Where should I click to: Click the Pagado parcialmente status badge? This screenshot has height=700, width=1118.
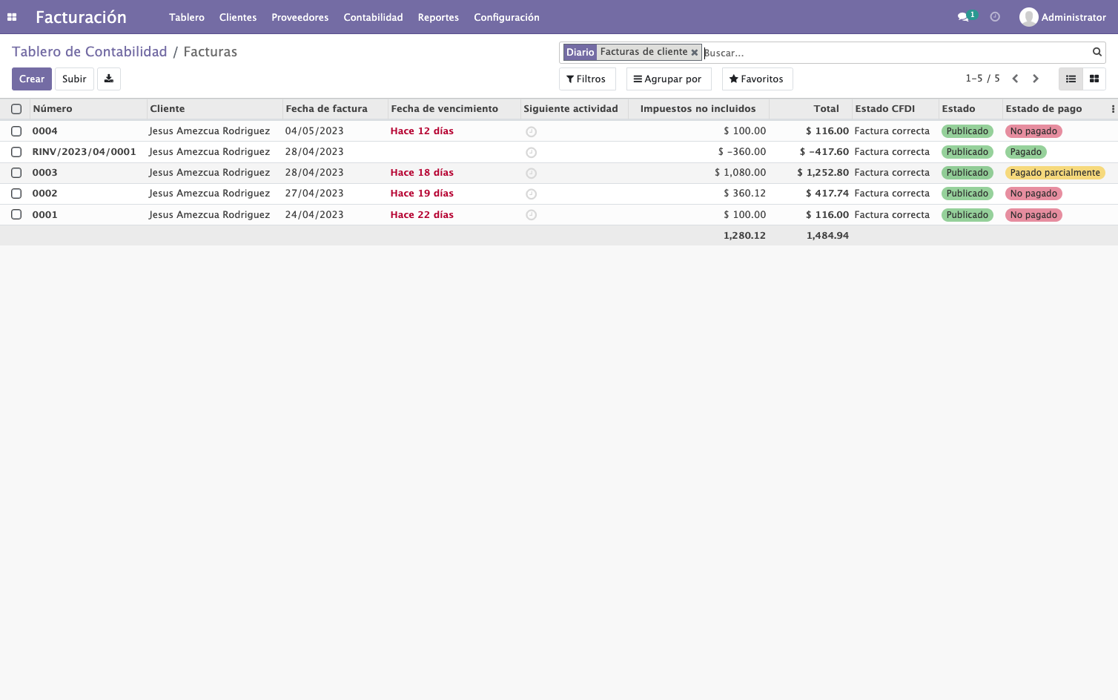(x=1055, y=173)
